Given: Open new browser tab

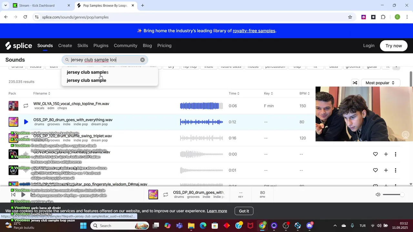Looking at the screenshot, I should [x=143, y=5].
